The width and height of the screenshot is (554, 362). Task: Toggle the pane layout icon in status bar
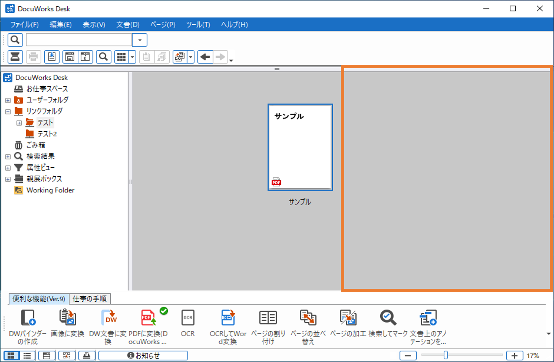[47, 356]
